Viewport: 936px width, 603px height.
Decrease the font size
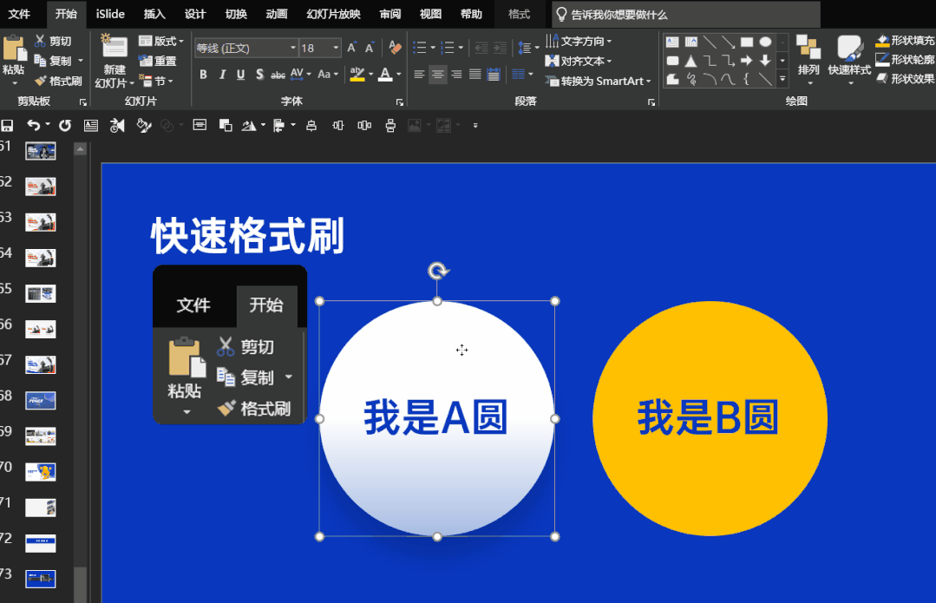tap(370, 48)
